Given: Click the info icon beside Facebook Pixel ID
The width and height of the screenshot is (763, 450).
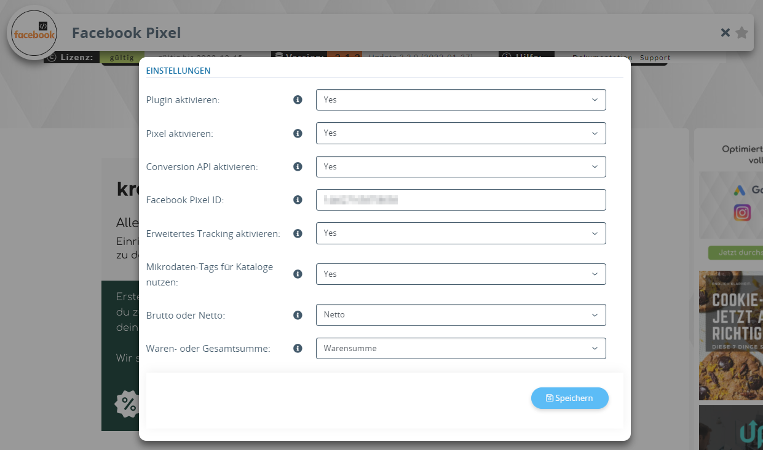Looking at the screenshot, I should click(x=298, y=200).
